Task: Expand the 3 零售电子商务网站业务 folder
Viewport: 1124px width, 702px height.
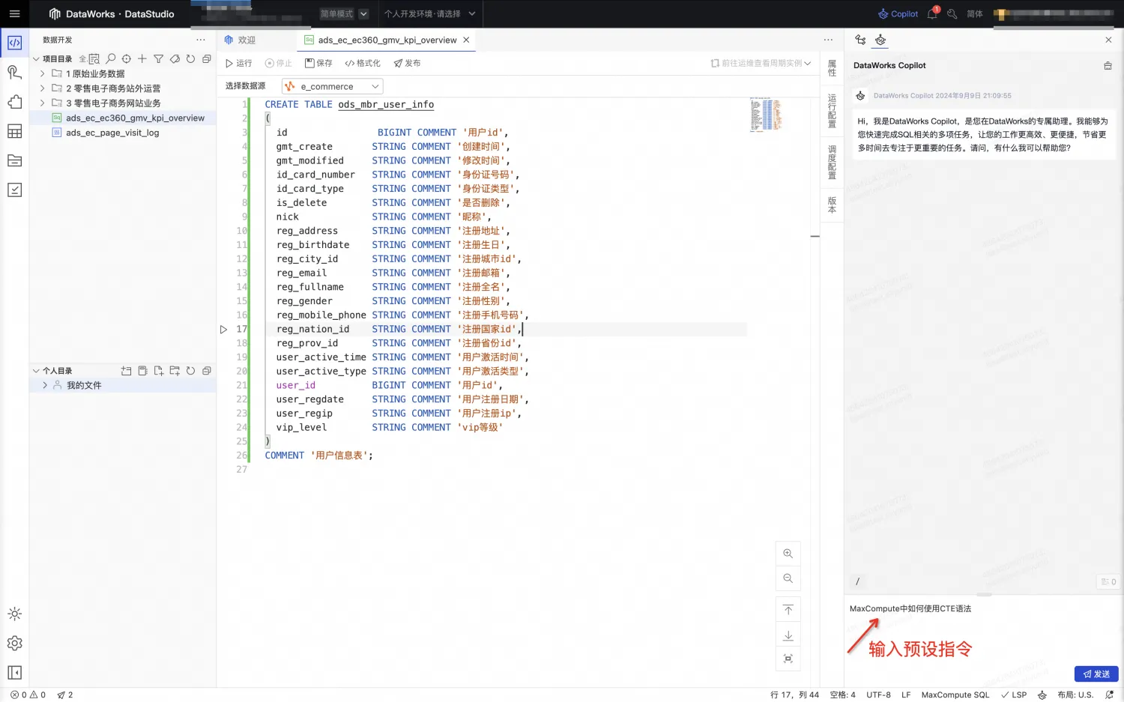Action: [x=43, y=103]
